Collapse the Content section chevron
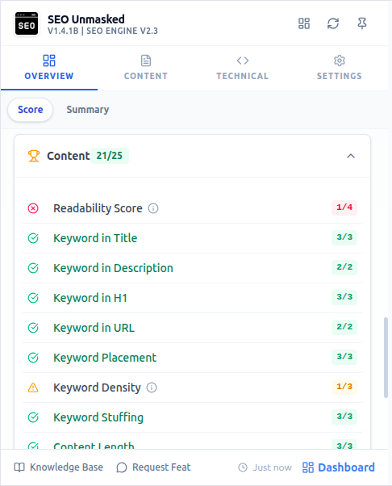This screenshot has width=392, height=486. 351,156
